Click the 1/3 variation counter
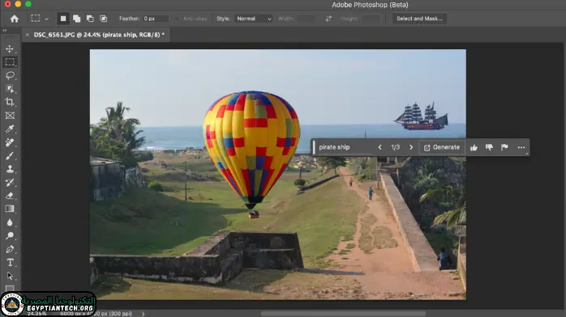Screen dimensions: 566x317 click(x=395, y=147)
